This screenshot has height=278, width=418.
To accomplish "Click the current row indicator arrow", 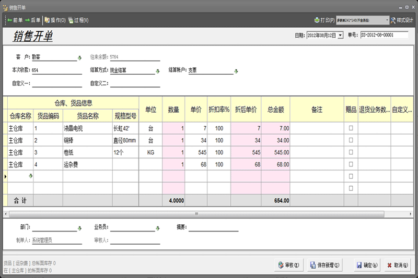I will coord(5,176).
